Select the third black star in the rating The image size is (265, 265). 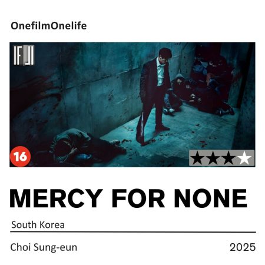click(x=228, y=158)
